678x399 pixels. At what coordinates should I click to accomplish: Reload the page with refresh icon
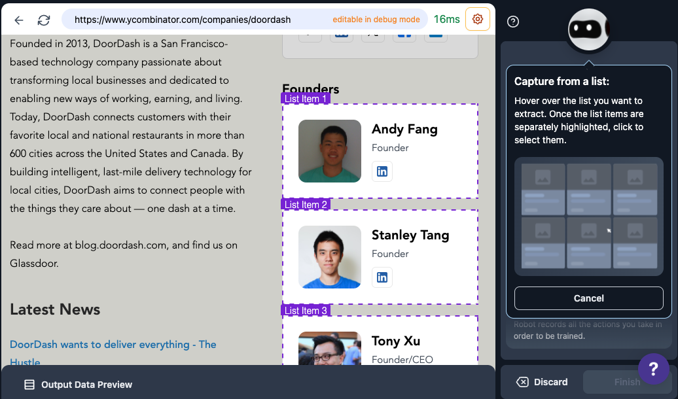click(44, 20)
